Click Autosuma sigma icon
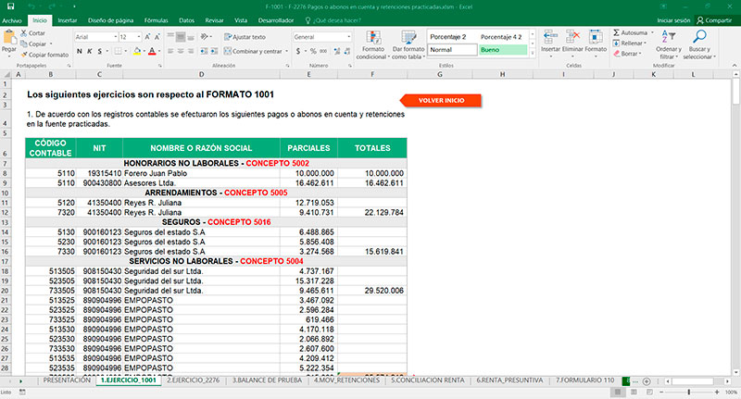 (x=616, y=32)
